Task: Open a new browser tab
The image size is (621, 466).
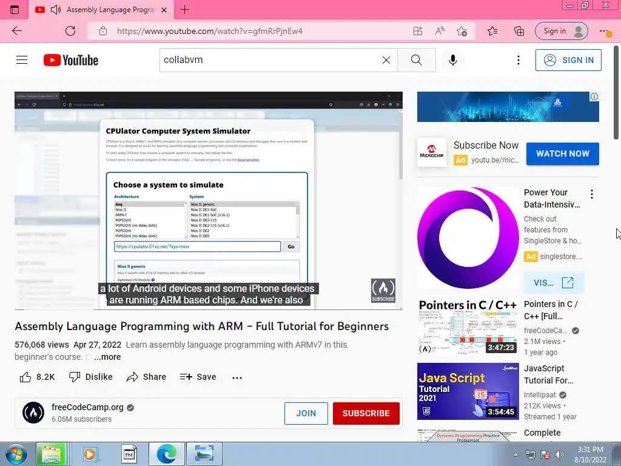Action: tap(184, 10)
